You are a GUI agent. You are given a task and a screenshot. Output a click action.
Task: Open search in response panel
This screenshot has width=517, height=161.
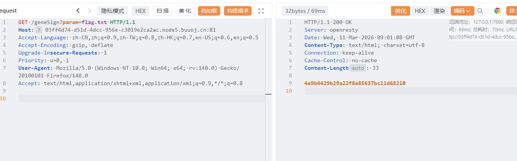pyautogui.click(x=480, y=11)
